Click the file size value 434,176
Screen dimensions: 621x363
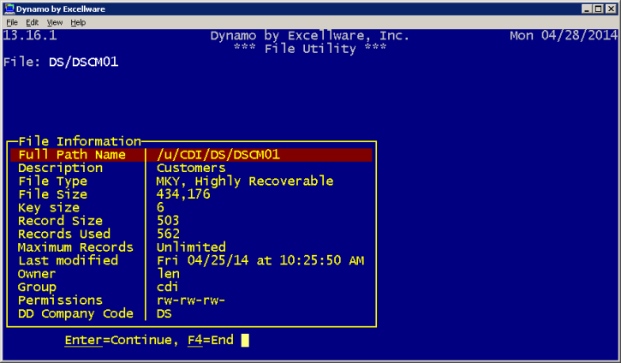coord(183,194)
